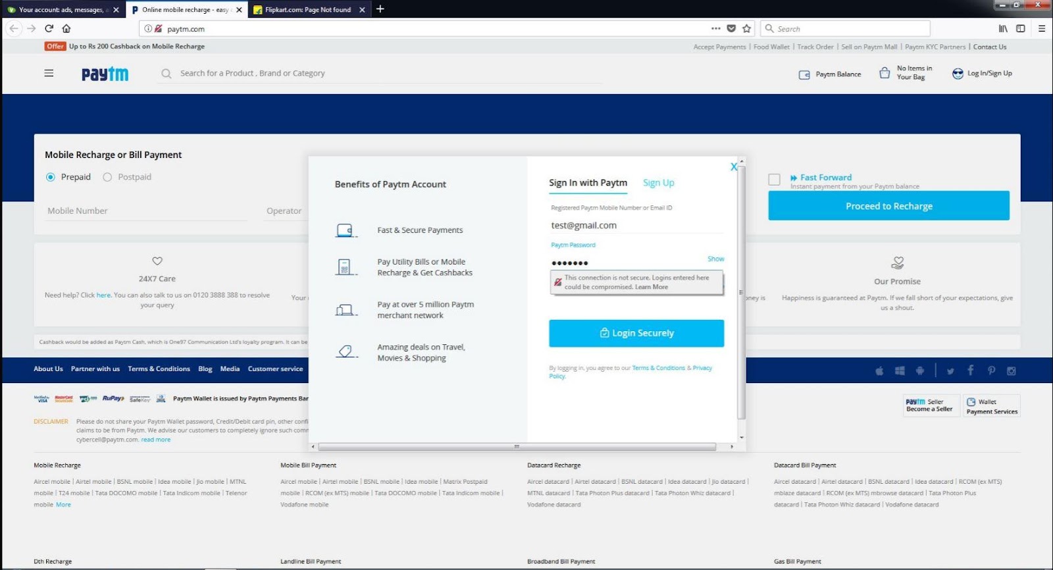Open the Android app footer icon

[920, 371]
